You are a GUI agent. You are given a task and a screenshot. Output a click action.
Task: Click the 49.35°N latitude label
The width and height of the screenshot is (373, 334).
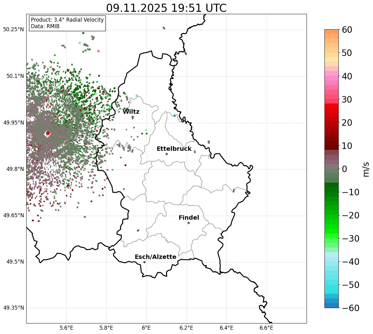click(x=13, y=308)
